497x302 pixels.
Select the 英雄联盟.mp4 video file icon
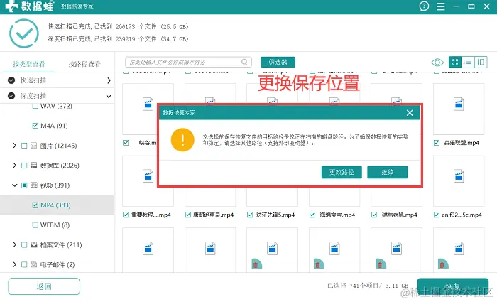pos(459,104)
